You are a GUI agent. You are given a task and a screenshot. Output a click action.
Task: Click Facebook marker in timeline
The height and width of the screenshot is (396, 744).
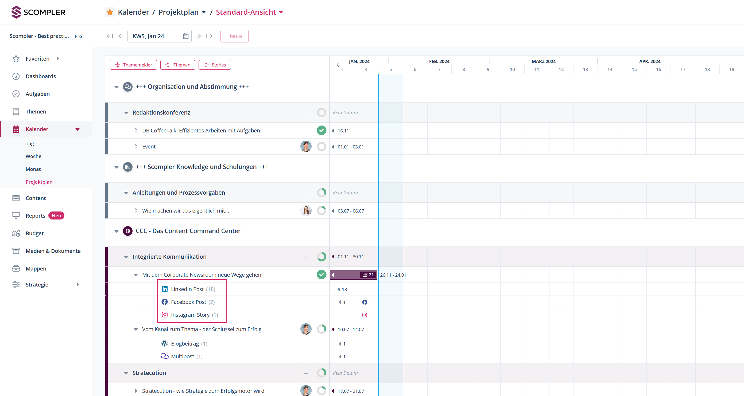[x=365, y=302]
